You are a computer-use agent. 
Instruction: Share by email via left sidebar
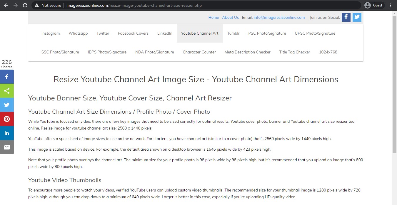7,147
